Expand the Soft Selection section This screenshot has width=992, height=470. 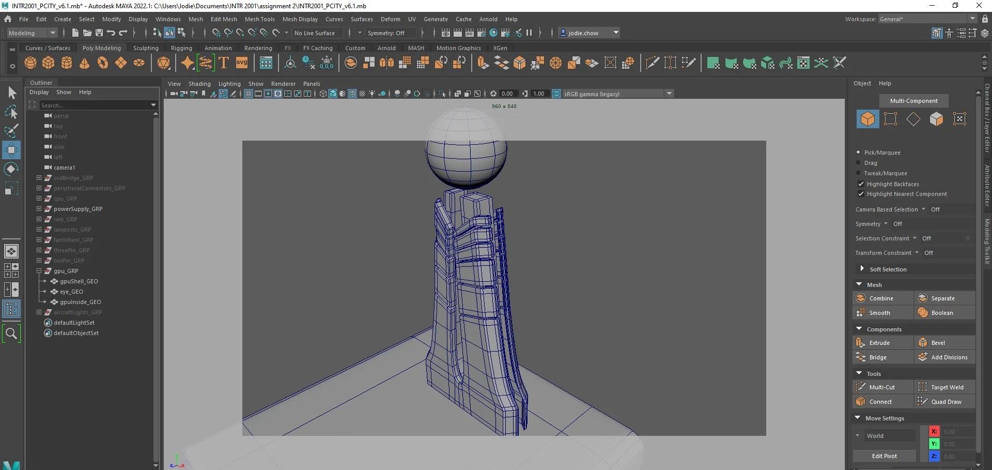[x=862, y=269]
